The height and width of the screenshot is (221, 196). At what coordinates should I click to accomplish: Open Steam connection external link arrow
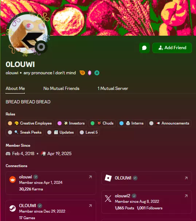click(90, 206)
